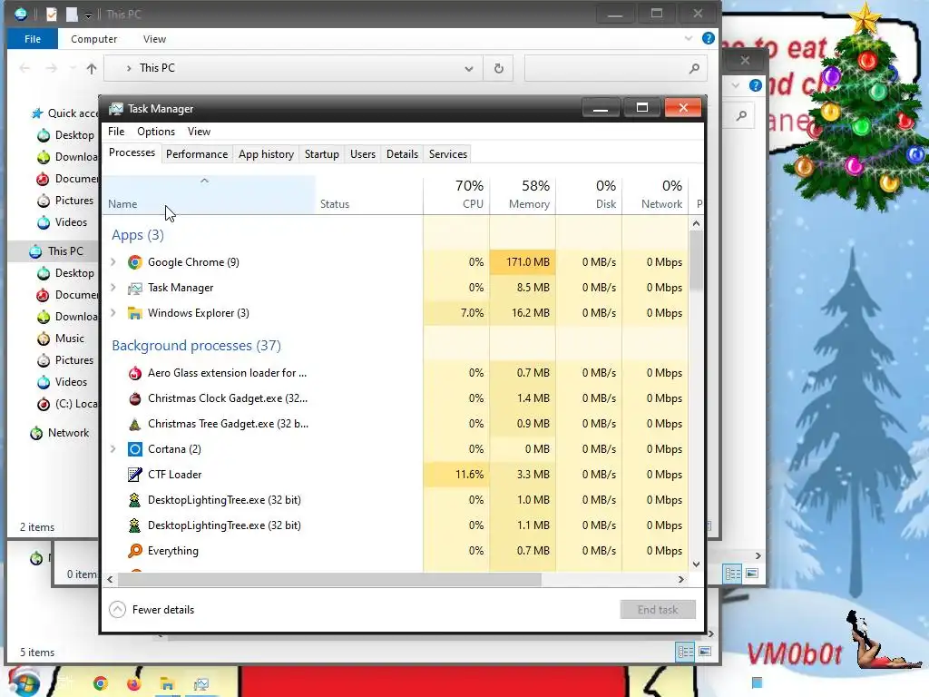Collapse to Fewer details view
Screen dimensions: 929x697
152,609
